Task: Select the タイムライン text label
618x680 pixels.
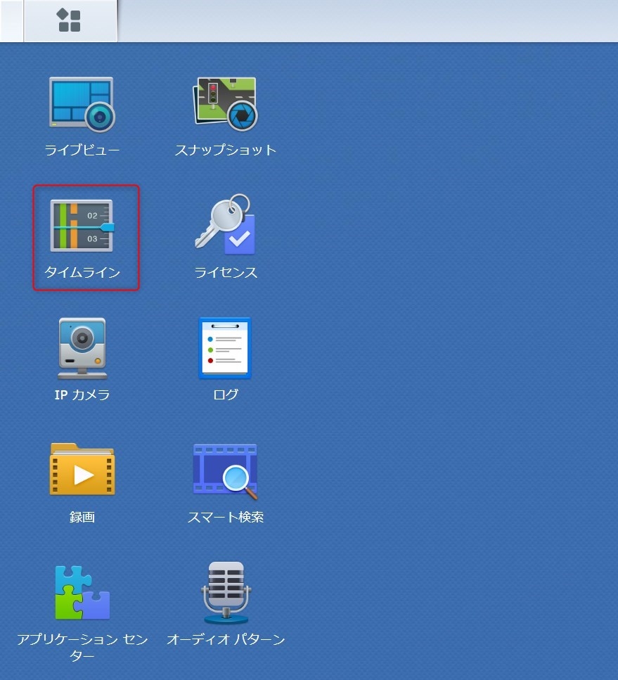Action: [82, 272]
